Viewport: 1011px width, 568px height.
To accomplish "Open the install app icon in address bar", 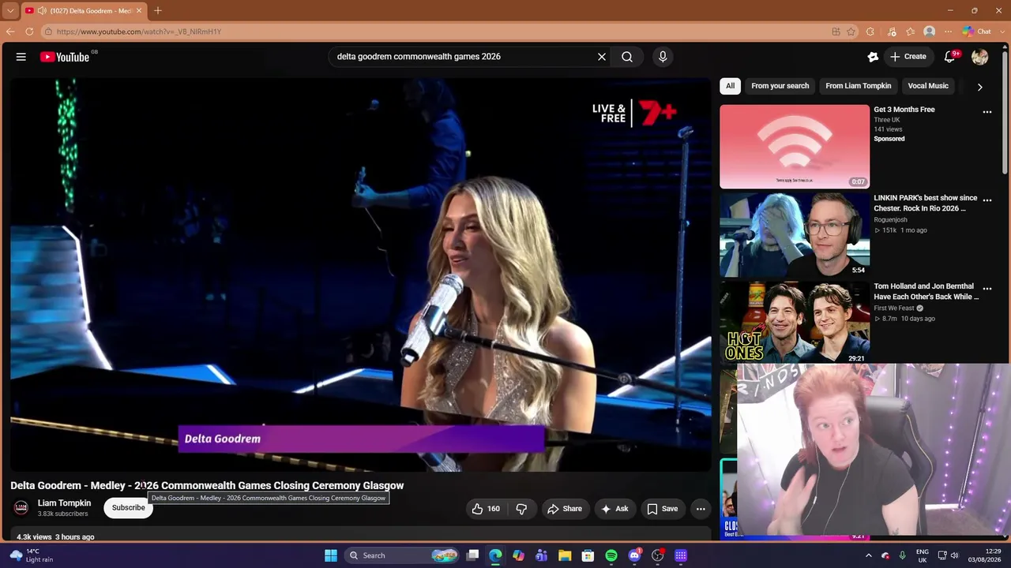I will pyautogui.click(x=836, y=32).
